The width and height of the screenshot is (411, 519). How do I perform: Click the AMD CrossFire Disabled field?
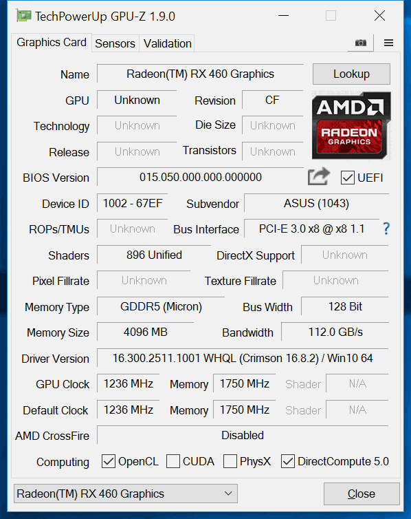pos(243,435)
